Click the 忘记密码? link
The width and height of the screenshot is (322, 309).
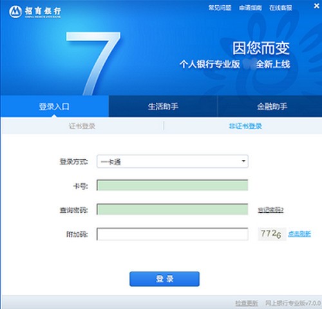tap(270, 210)
